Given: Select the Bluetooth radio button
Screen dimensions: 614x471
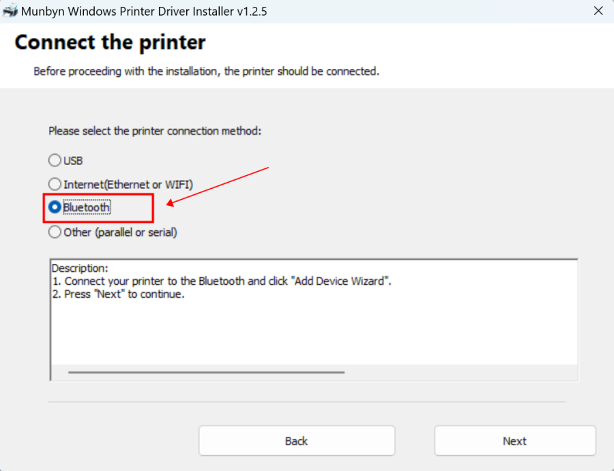Looking at the screenshot, I should (55, 207).
